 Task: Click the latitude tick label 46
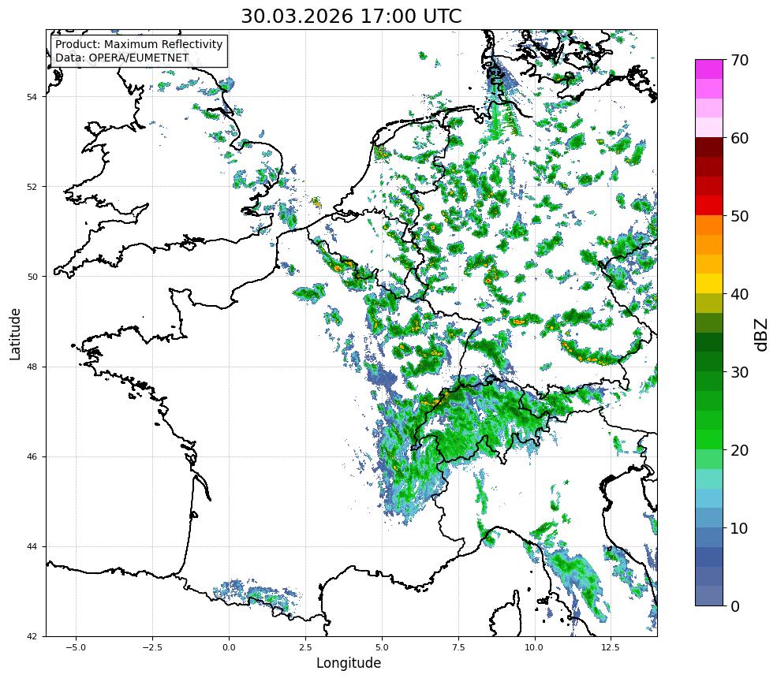pos(32,456)
